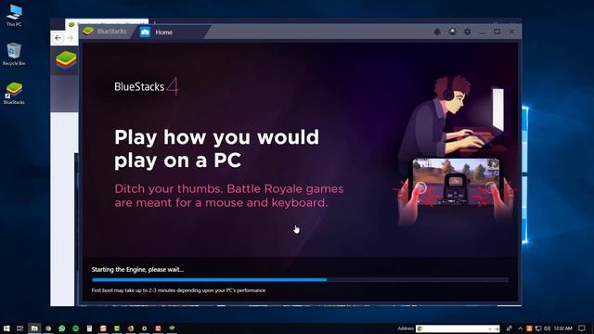
Task: Open the Calculator icon on the taskbar
Action: tap(89, 328)
